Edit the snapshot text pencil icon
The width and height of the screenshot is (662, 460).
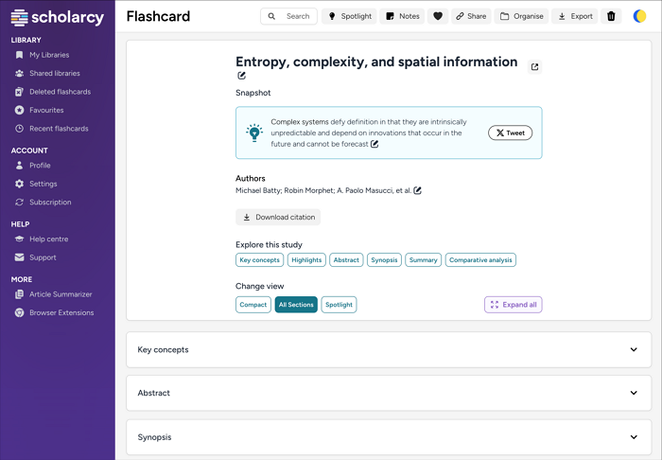375,145
